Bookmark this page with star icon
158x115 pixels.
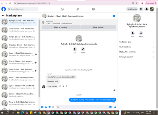(x=137, y=3)
